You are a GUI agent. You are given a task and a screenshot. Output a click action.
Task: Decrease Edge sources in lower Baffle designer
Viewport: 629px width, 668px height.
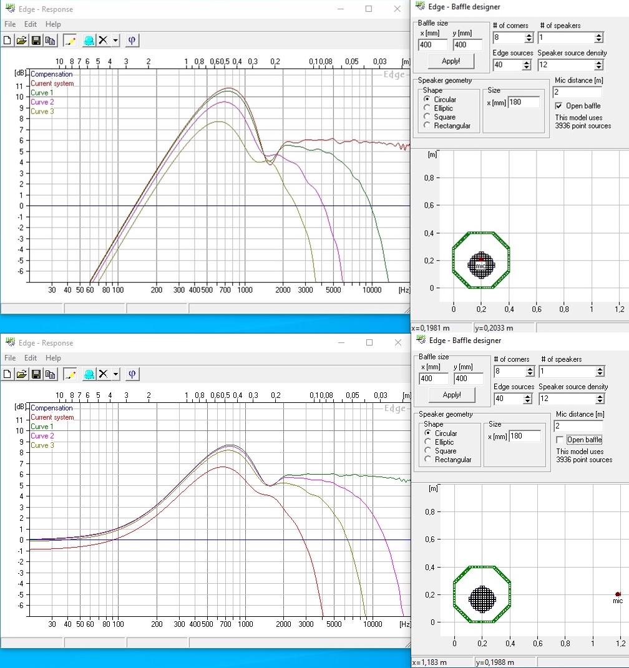(x=527, y=401)
